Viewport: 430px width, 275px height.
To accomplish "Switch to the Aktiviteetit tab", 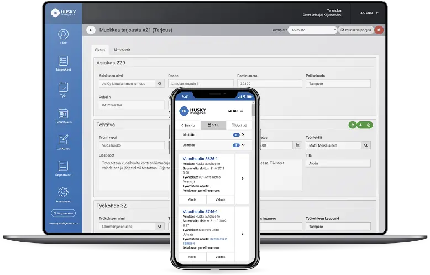I will (122, 50).
